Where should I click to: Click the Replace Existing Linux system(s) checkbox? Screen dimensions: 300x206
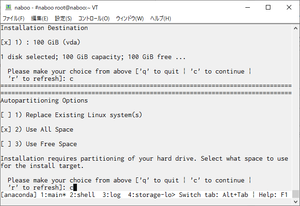(6, 115)
